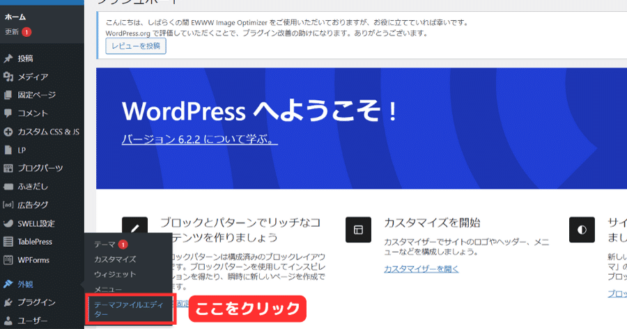Select テーマファイルエディター in the flyout
Image resolution: width=627 pixels, height=329 pixels.
pos(129,310)
